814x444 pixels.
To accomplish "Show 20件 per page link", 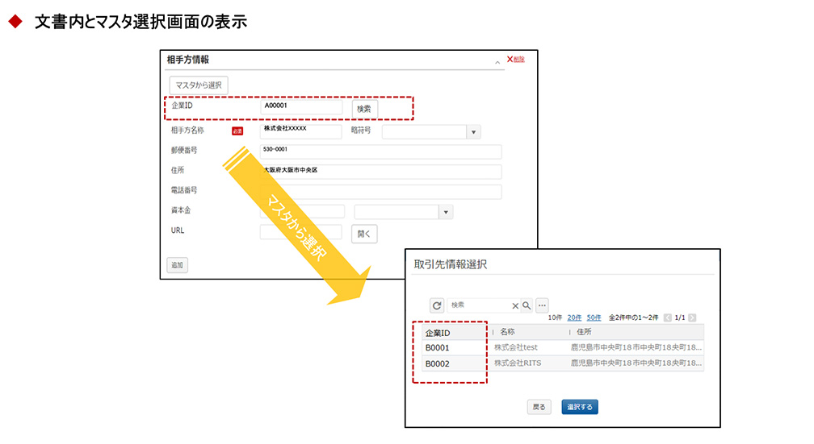I will (x=574, y=318).
